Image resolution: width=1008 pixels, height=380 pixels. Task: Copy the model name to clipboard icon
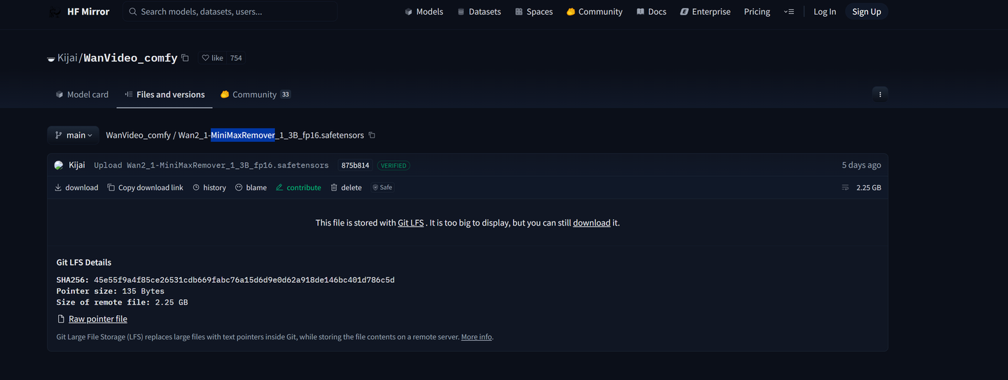coord(185,58)
